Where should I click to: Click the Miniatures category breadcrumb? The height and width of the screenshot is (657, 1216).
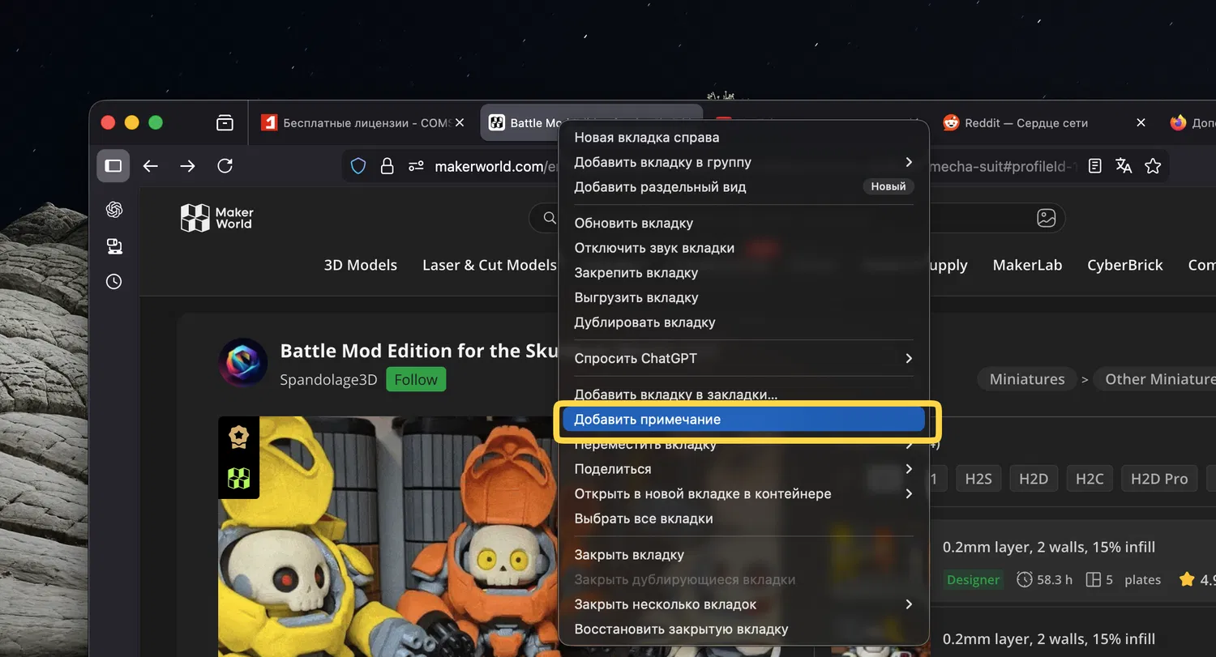tap(1027, 379)
